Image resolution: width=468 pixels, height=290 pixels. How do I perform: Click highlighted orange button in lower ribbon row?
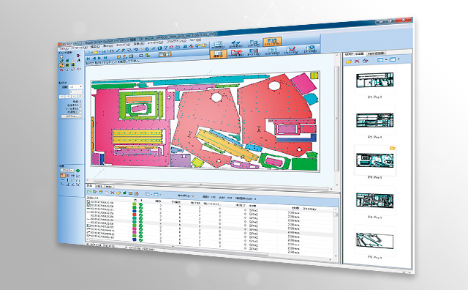[x=218, y=54]
